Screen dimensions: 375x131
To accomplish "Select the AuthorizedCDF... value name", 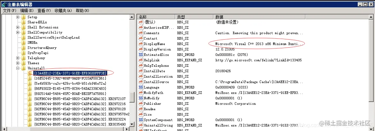I will pyautogui.click(x=159, y=27).
